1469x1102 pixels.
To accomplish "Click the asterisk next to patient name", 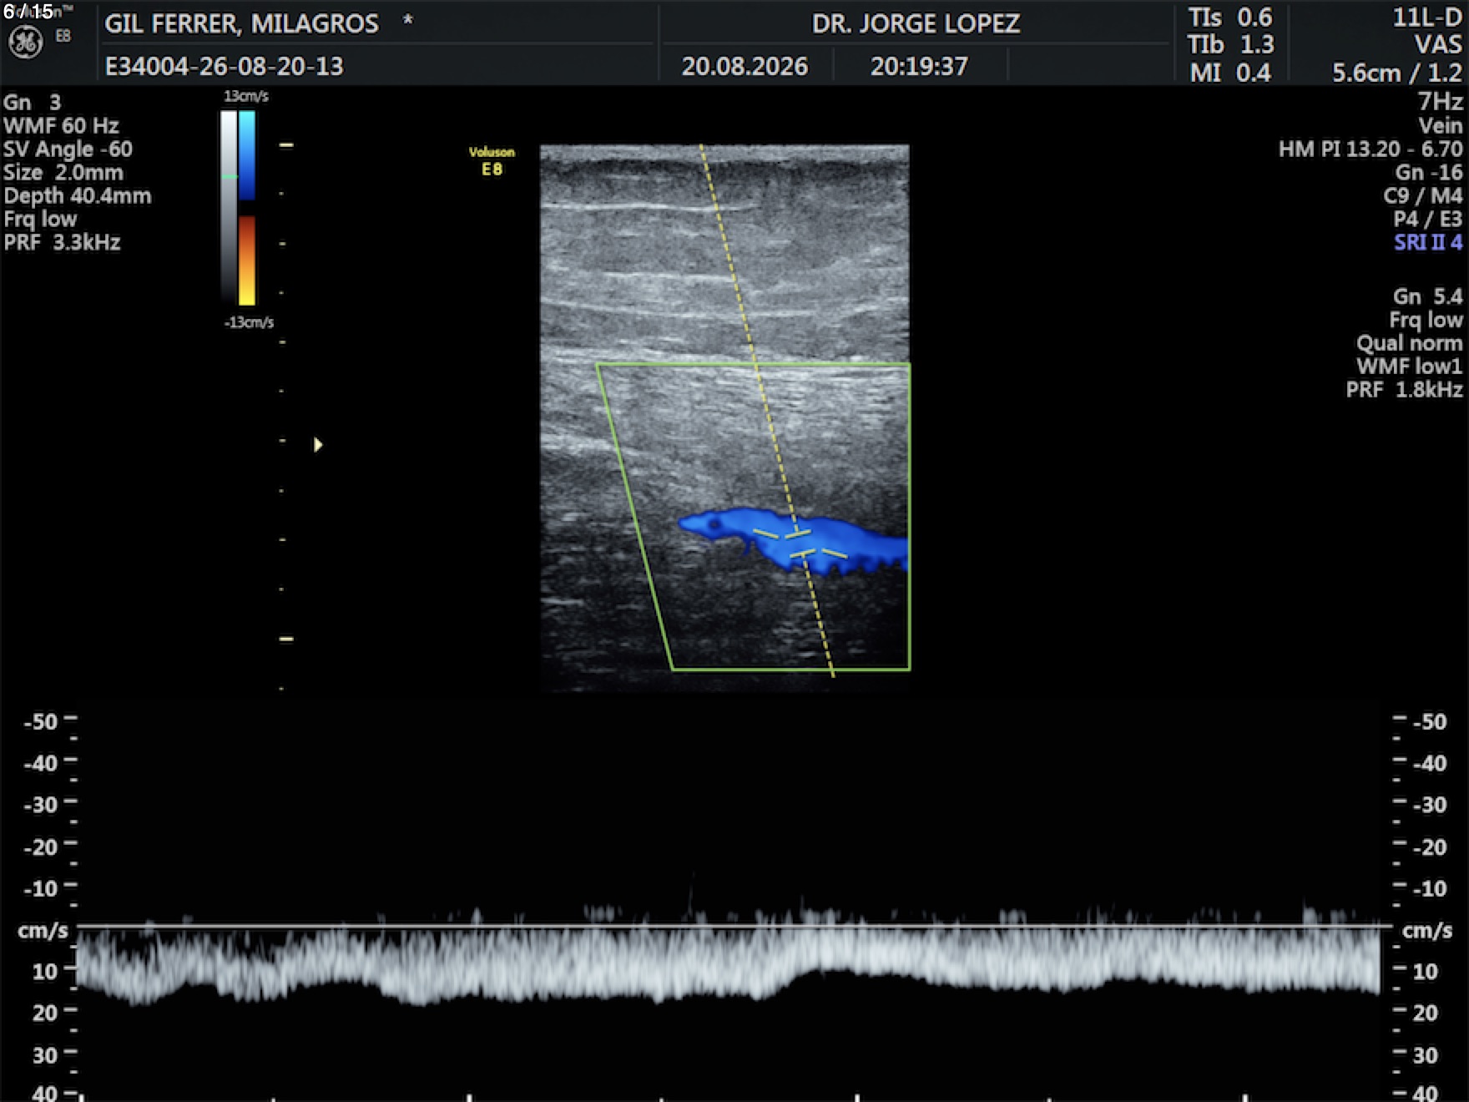I will pos(408,20).
